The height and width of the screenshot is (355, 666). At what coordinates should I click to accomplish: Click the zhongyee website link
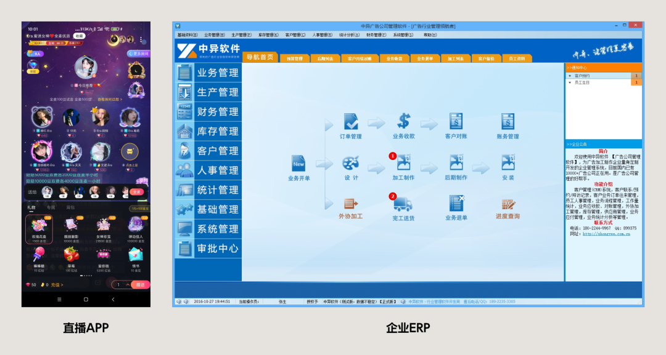606,234
